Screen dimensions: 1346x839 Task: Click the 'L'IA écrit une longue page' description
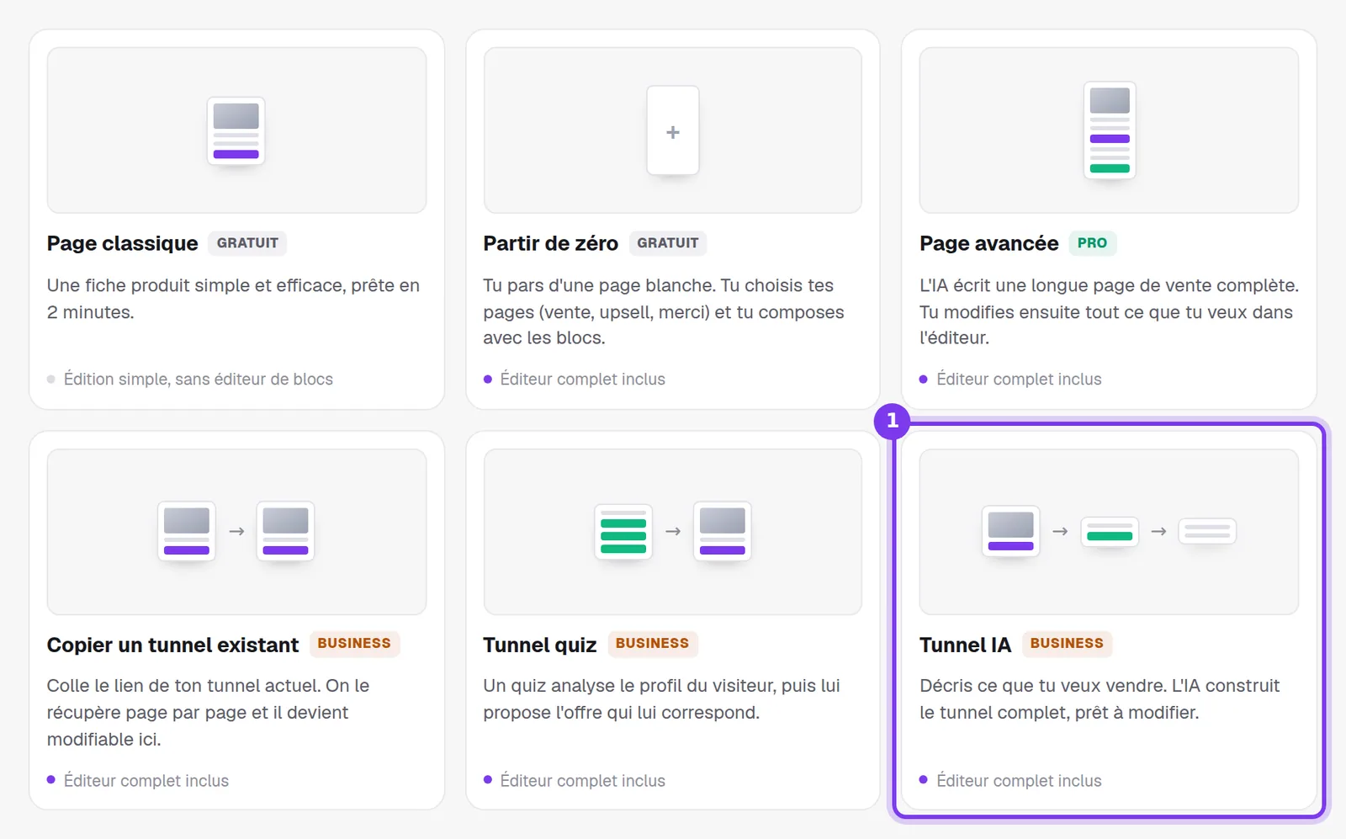(1109, 311)
